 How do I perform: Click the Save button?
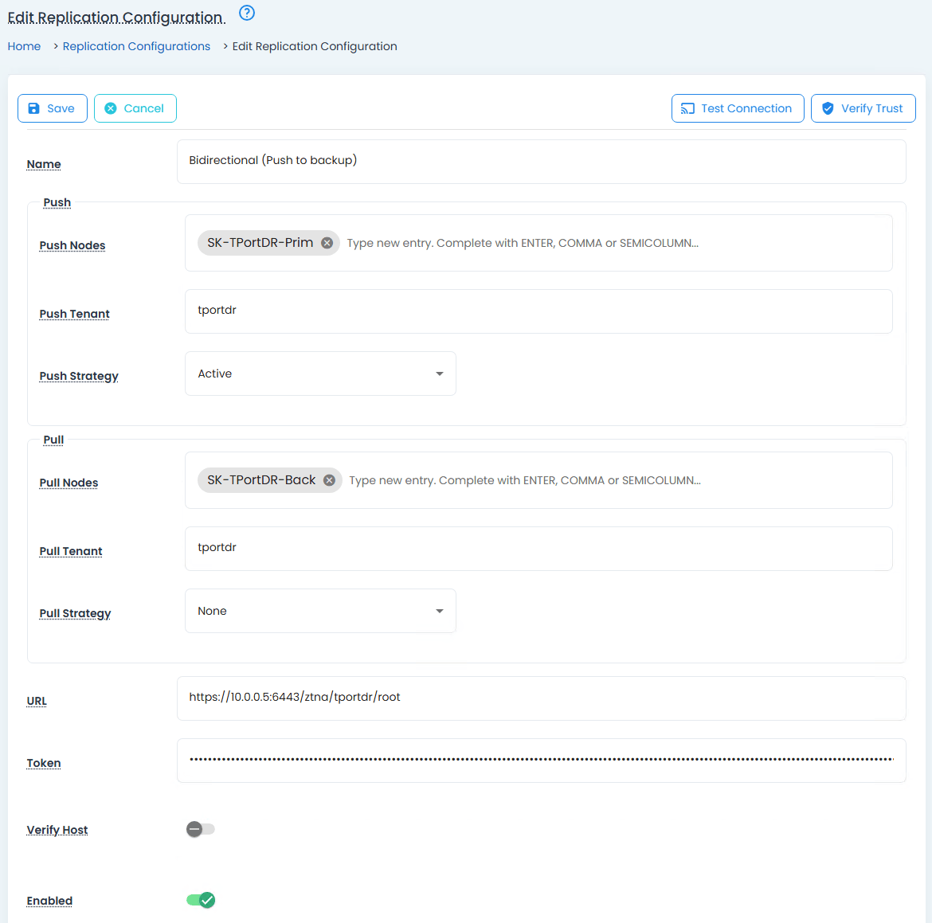pyautogui.click(x=53, y=108)
